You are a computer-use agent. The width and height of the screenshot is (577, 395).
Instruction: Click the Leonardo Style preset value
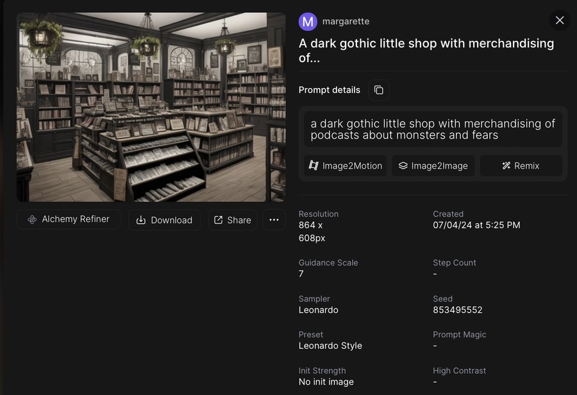[x=330, y=346]
